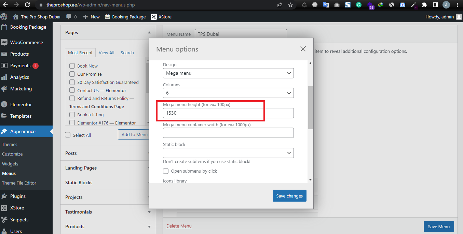Click New in the admin bar
The height and width of the screenshot is (234, 463).
point(91,17)
